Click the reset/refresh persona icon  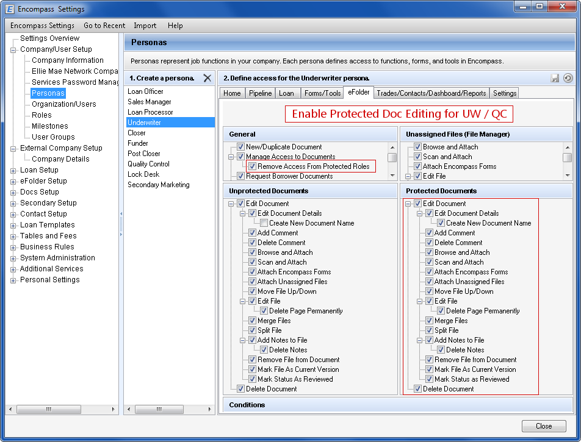click(x=568, y=78)
